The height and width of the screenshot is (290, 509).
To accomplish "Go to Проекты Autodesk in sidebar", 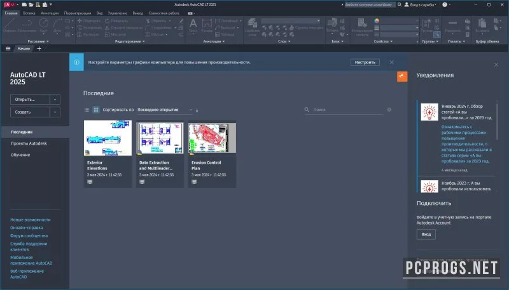I will tap(29, 143).
